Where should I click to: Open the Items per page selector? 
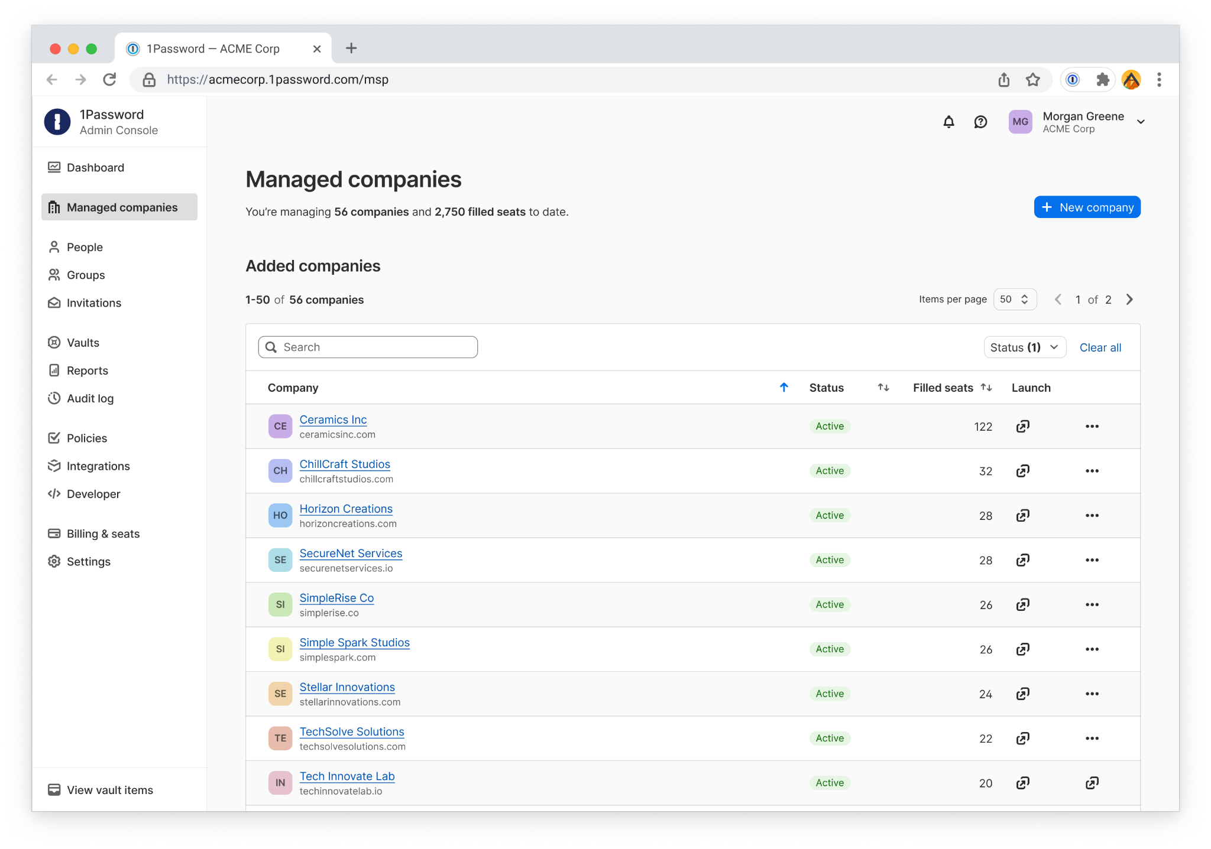(x=1015, y=300)
